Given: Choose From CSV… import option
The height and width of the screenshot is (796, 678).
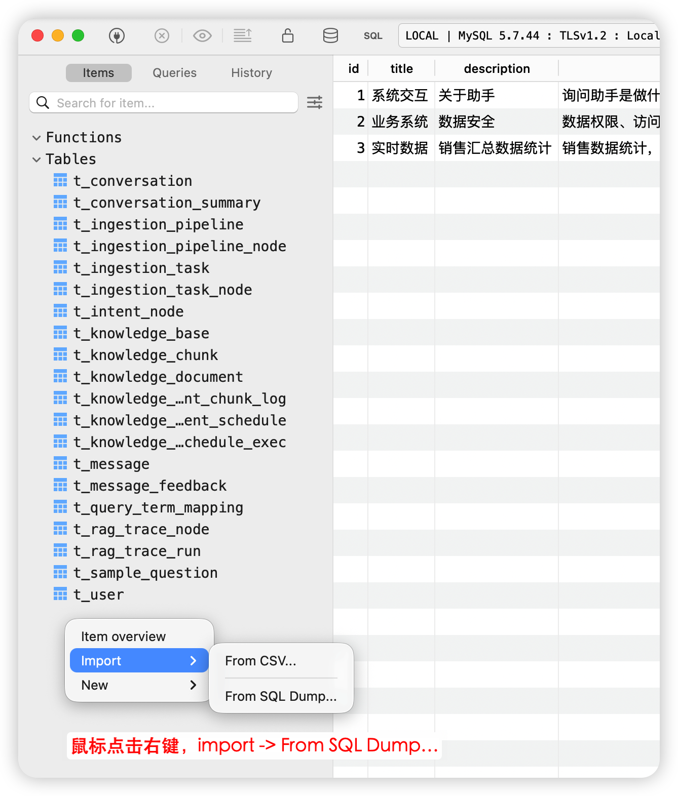Looking at the screenshot, I should (x=260, y=661).
